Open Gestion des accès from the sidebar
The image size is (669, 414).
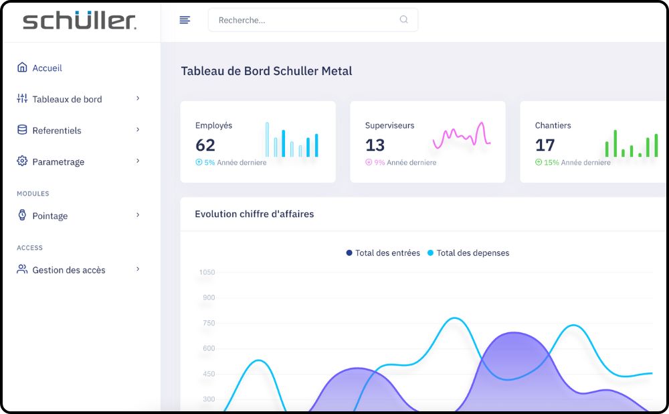pyautogui.click(x=68, y=269)
